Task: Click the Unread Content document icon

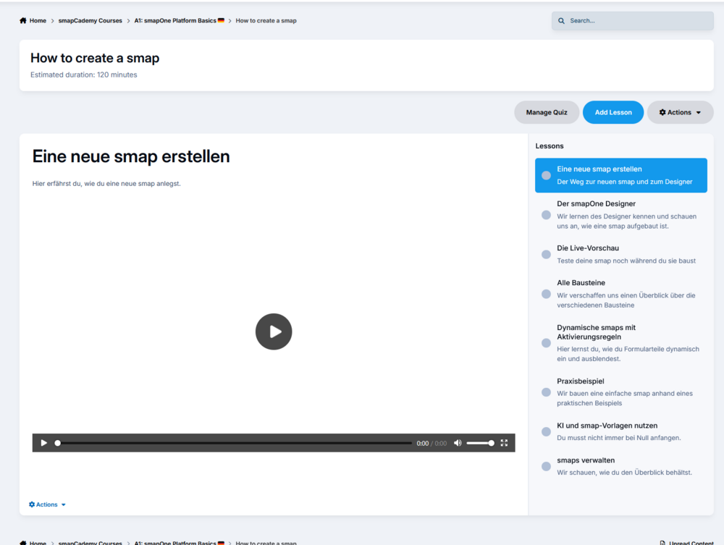Action: click(x=662, y=543)
